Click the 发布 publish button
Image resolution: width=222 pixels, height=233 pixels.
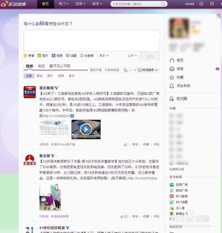(150, 56)
